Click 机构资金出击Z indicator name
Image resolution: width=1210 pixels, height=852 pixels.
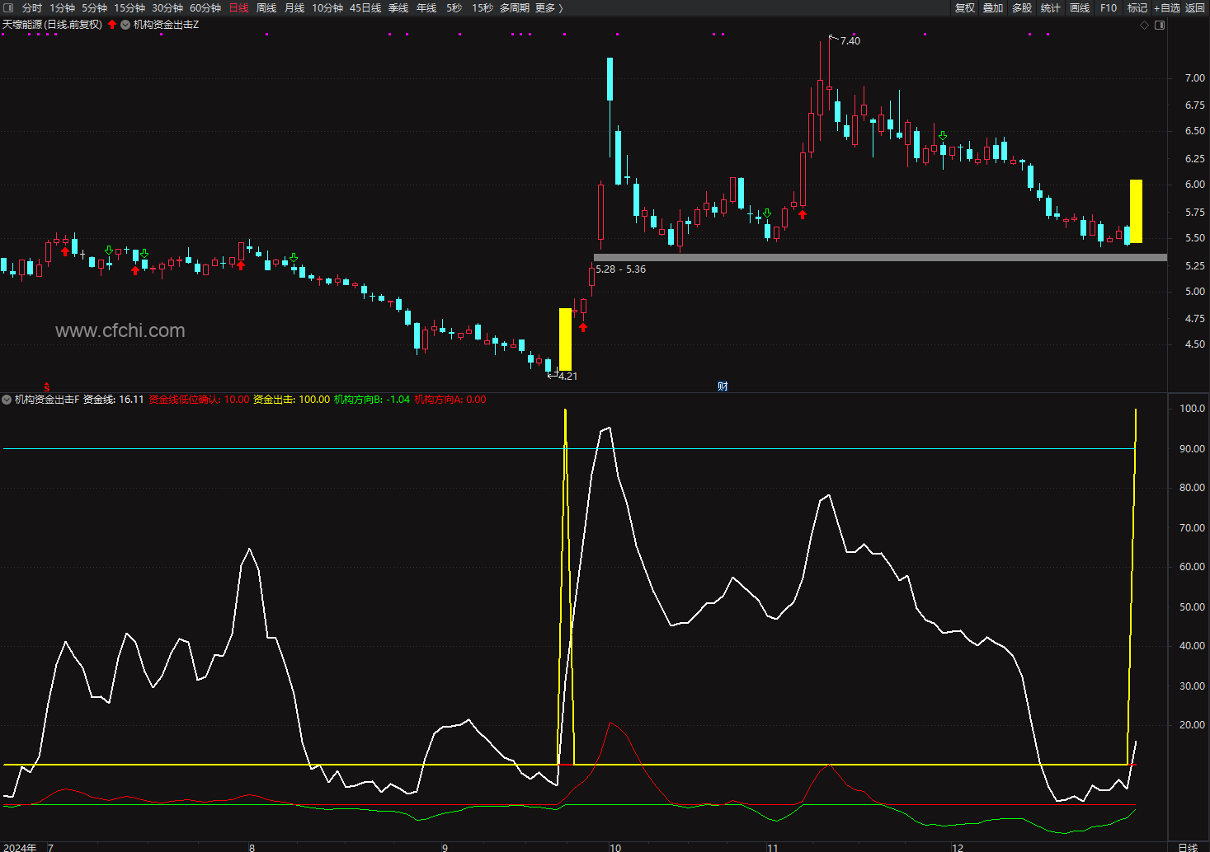click(166, 25)
